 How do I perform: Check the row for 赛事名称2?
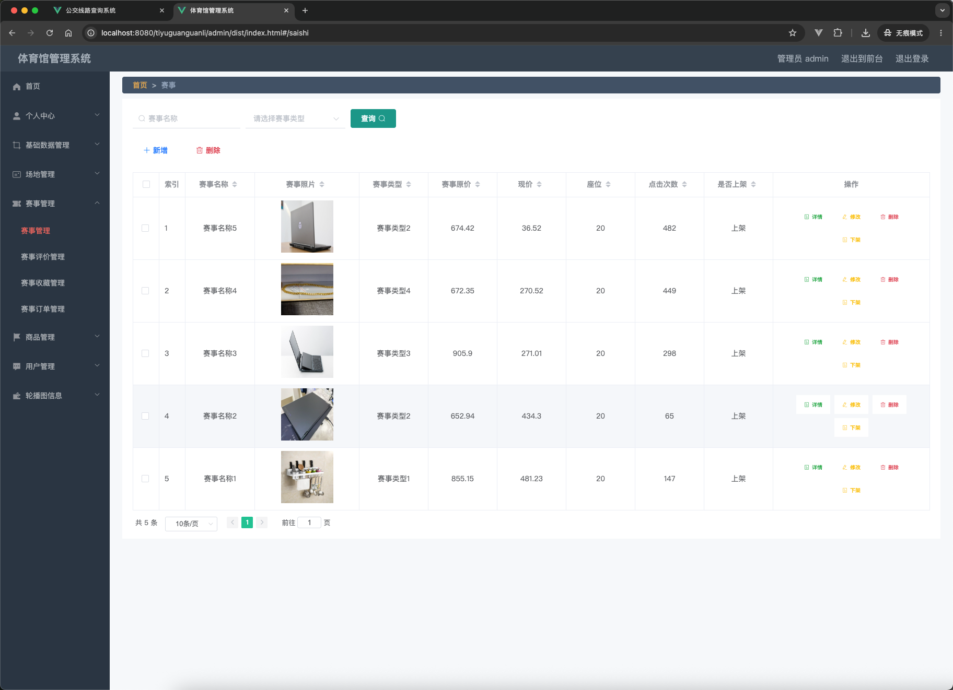click(145, 416)
